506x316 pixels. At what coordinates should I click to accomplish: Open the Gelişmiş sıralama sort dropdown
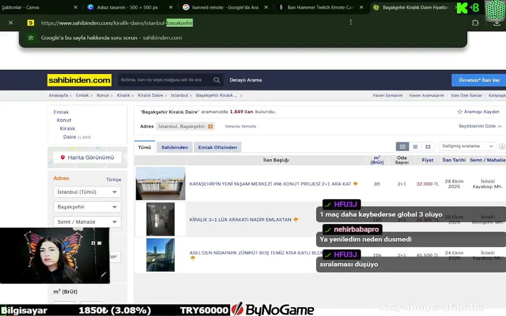tap(467, 146)
